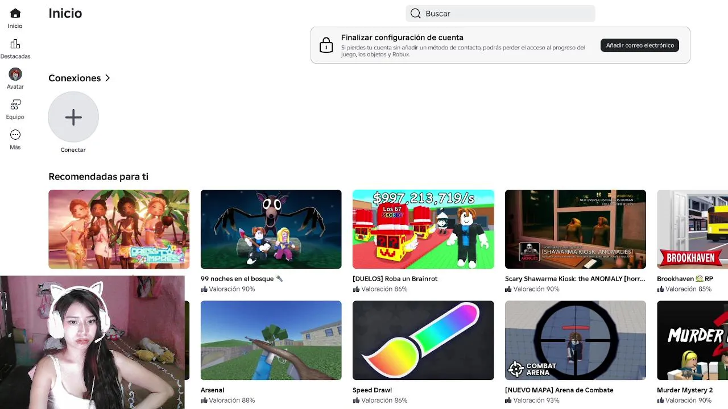728x409 pixels.
Task: Open Scary Shawarma Kiosk thumbnail
Action: 576,229
